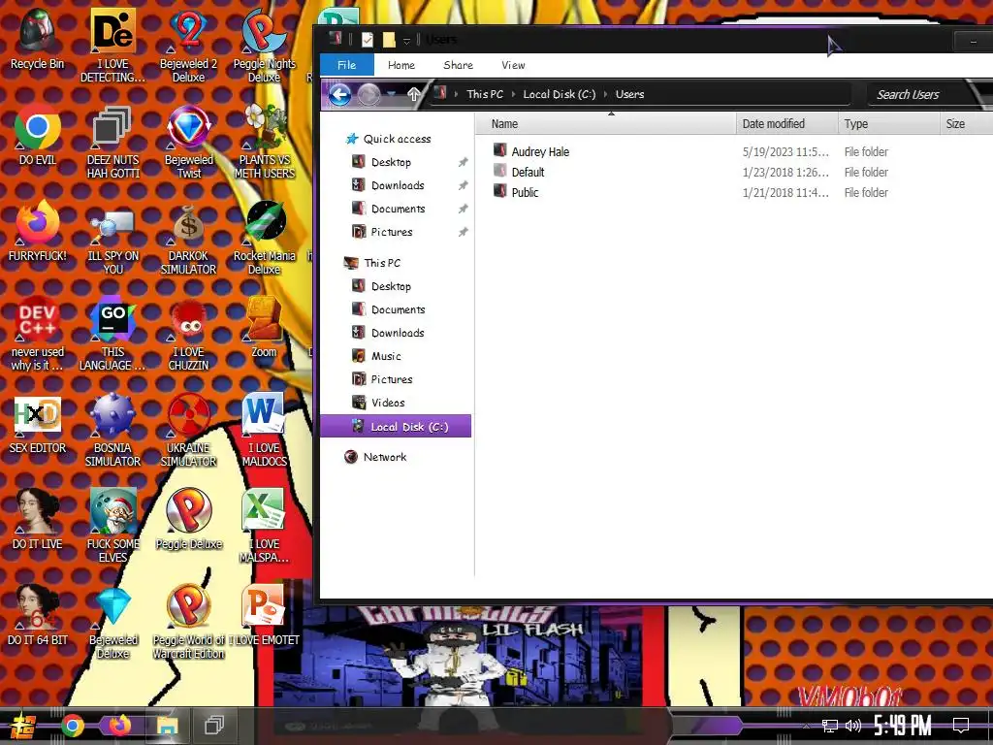Launch Bejeweled Deluxe diamond shortcut
Viewport: 993px width, 745px height.
tap(112, 622)
